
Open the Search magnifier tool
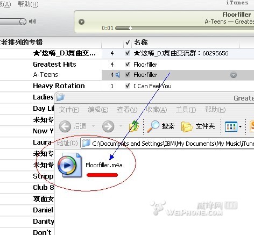(x=153, y=126)
